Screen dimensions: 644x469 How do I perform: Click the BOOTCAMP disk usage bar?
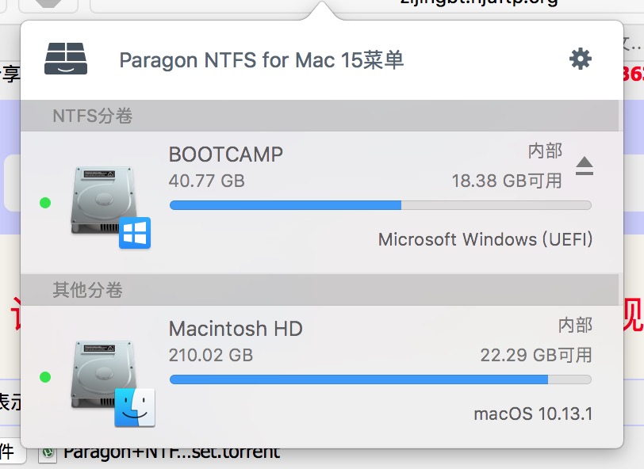(x=381, y=205)
